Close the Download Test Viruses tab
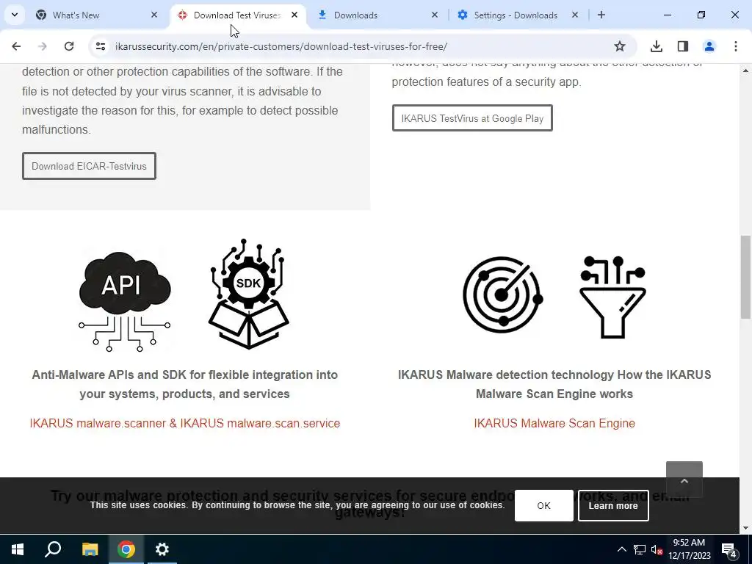This screenshot has height=564, width=752. [294, 15]
